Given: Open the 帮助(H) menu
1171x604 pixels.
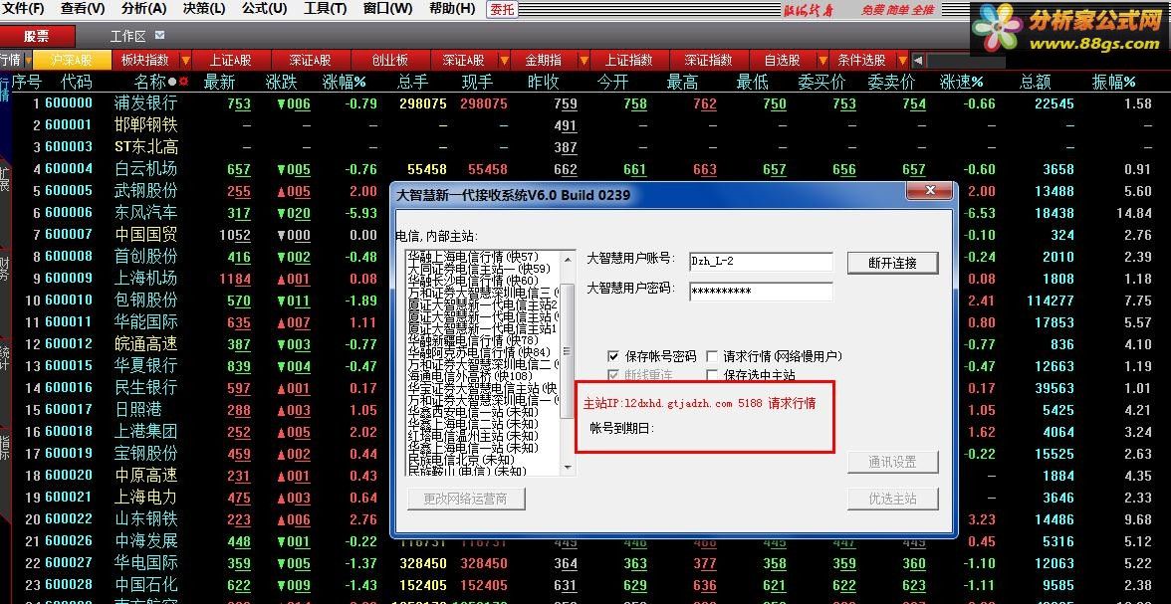Looking at the screenshot, I should pyautogui.click(x=452, y=9).
